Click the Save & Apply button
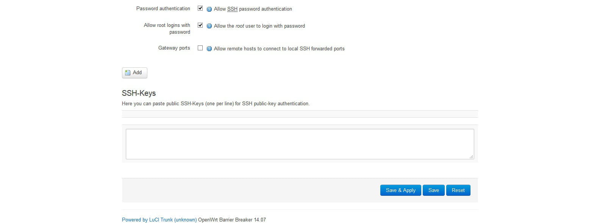597x223 pixels. [401, 190]
